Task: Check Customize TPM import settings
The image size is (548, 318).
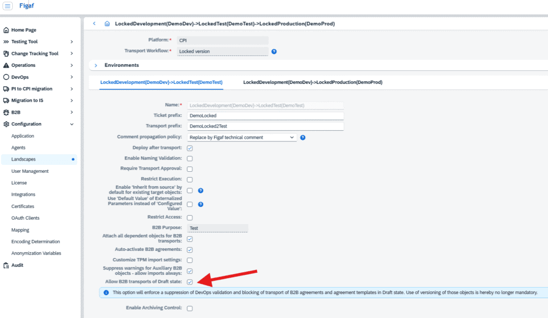Action: pos(190,260)
